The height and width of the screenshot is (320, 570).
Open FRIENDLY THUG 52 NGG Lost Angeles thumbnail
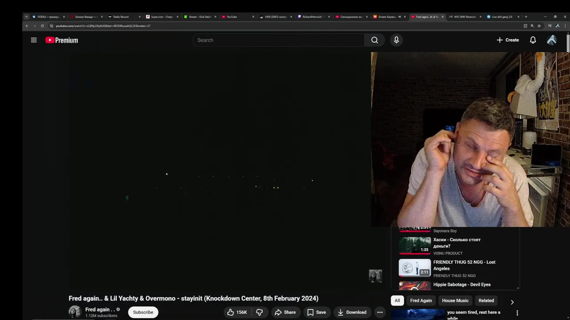tap(415, 268)
